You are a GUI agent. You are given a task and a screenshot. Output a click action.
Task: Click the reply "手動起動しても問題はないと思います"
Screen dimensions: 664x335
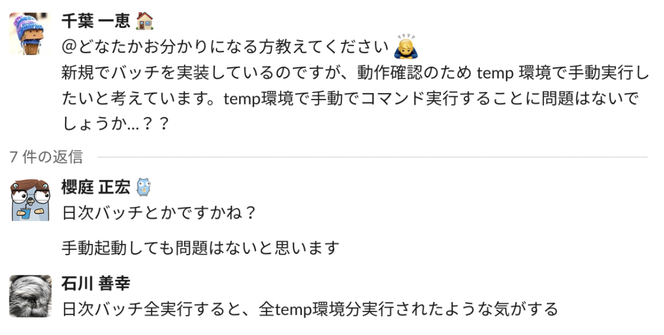coord(201,248)
